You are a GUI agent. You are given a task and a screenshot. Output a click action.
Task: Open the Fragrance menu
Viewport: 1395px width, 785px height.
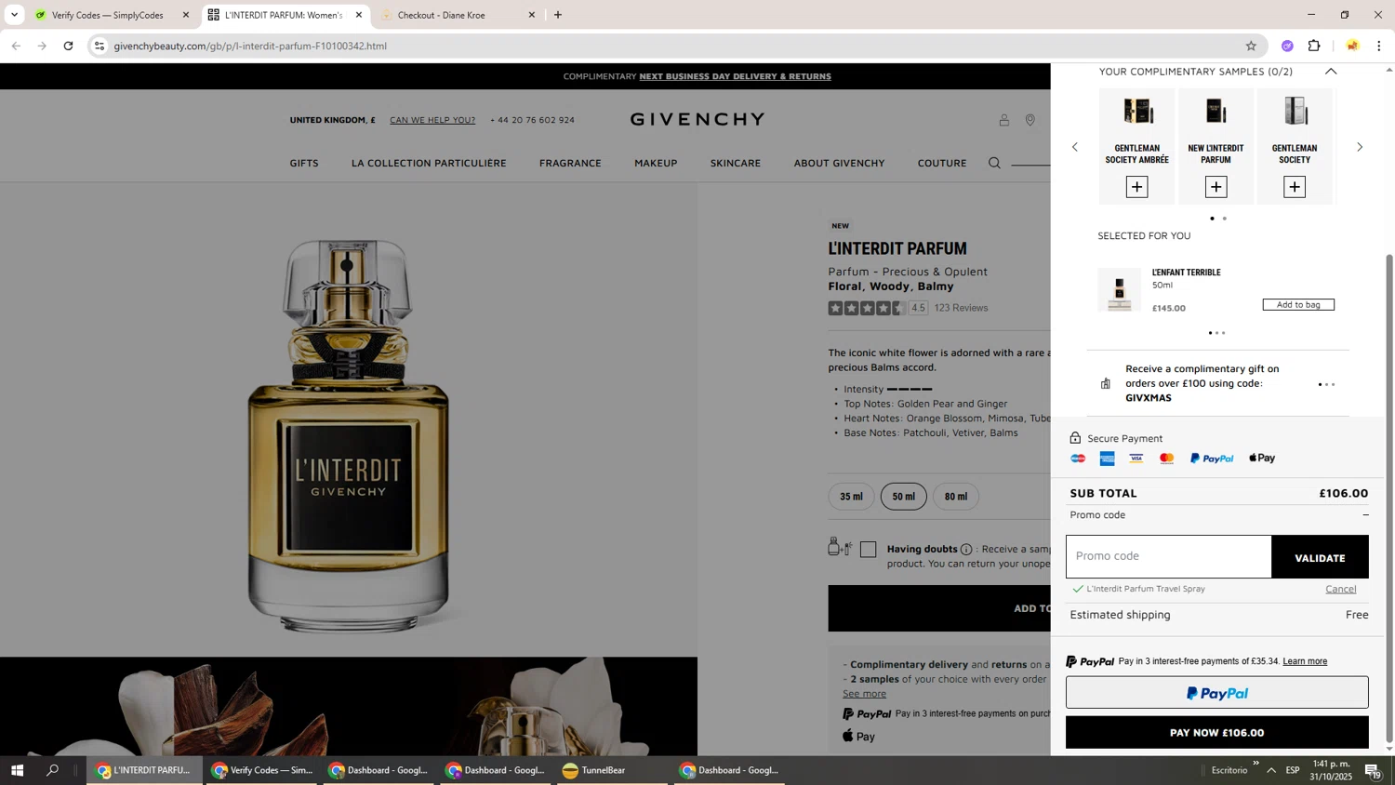[x=570, y=163]
